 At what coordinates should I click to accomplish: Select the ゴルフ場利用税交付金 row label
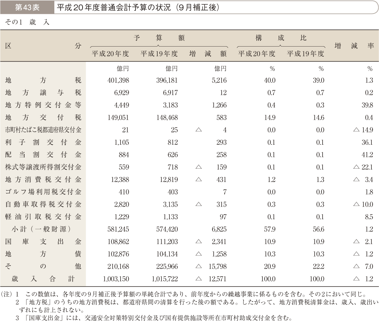click(43, 192)
